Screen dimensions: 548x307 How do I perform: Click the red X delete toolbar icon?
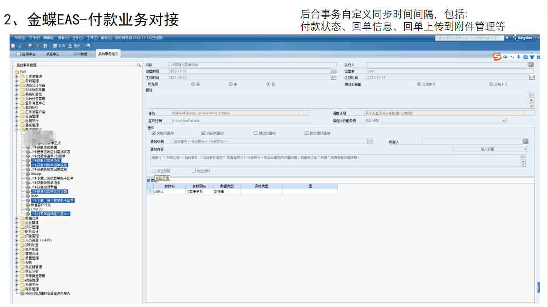38,46
